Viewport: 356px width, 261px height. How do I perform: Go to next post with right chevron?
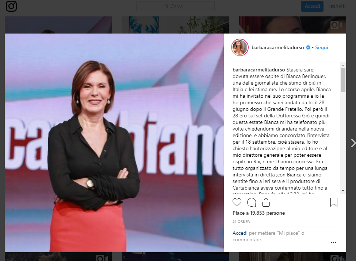(x=353, y=143)
